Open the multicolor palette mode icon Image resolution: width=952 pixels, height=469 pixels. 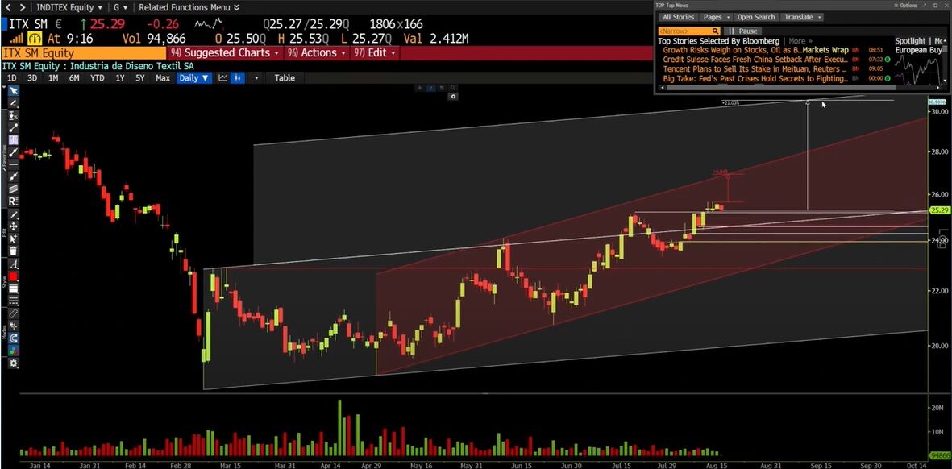click(14, 351)
